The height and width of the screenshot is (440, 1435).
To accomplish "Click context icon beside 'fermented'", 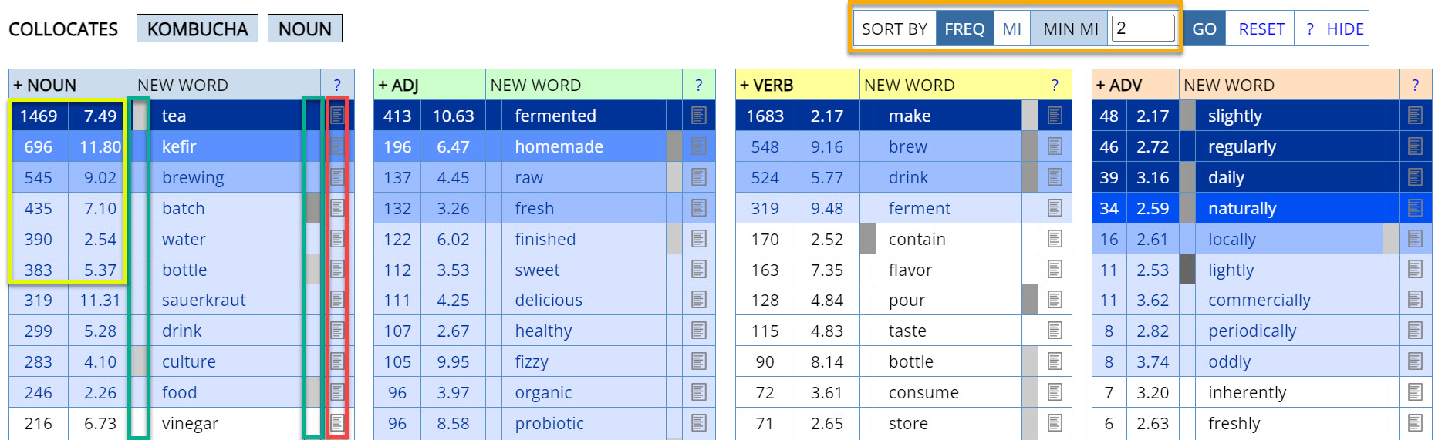I will pyautogui.click(x=699, y=116).
